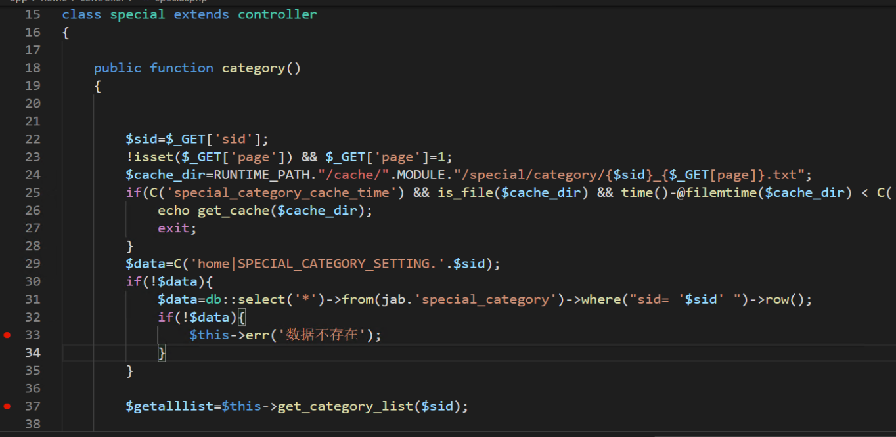Select line number 24 in the gutter
This screenshot has width=896, height=437.
point(33,175)
